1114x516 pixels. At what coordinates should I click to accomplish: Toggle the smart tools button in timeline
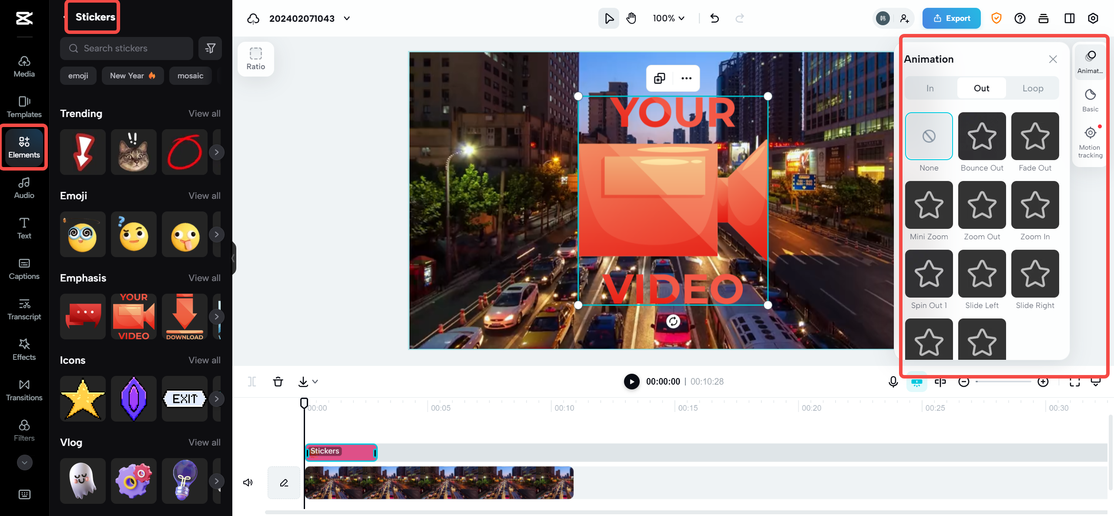[x=917, y=382]
